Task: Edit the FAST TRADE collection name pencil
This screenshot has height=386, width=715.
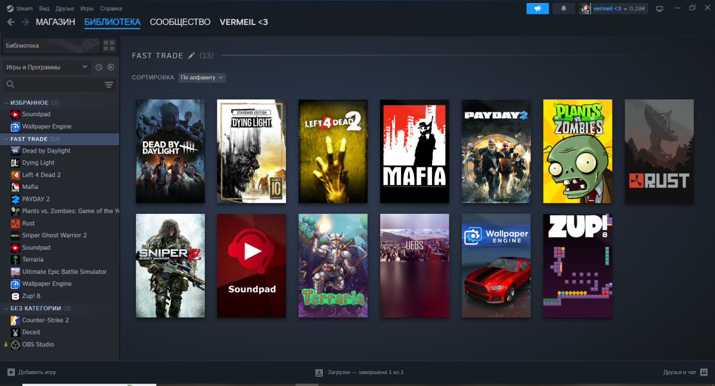Action: coord(191,55)
